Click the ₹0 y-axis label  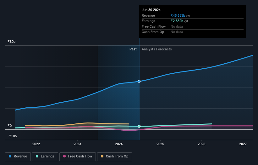(10, 126)
